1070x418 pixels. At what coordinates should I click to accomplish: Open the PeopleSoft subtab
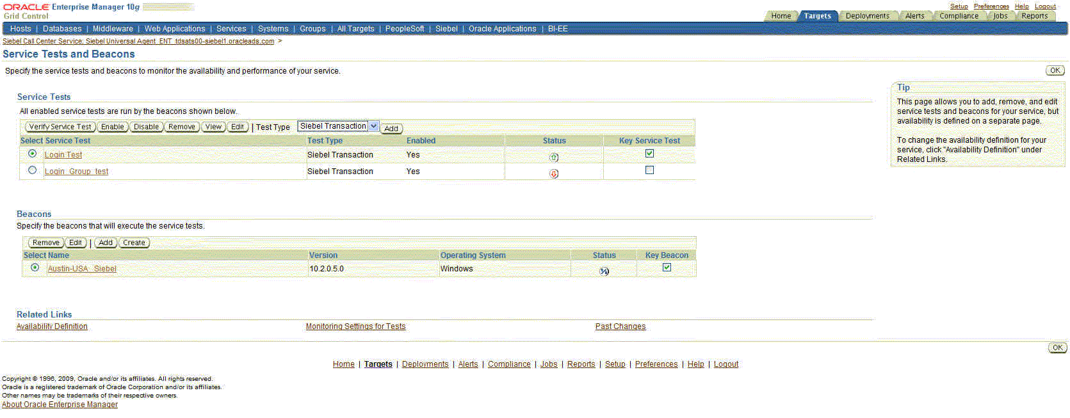coord(405,29)
